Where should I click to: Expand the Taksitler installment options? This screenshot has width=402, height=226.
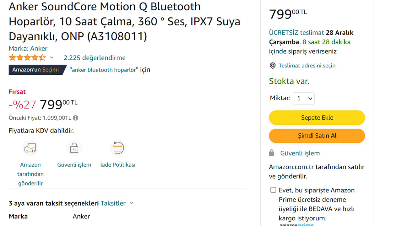coord(117,203)
